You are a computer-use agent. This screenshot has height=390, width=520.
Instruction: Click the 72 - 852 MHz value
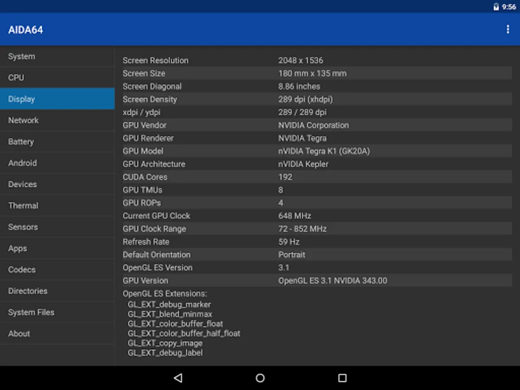click(x=302, y=229)
